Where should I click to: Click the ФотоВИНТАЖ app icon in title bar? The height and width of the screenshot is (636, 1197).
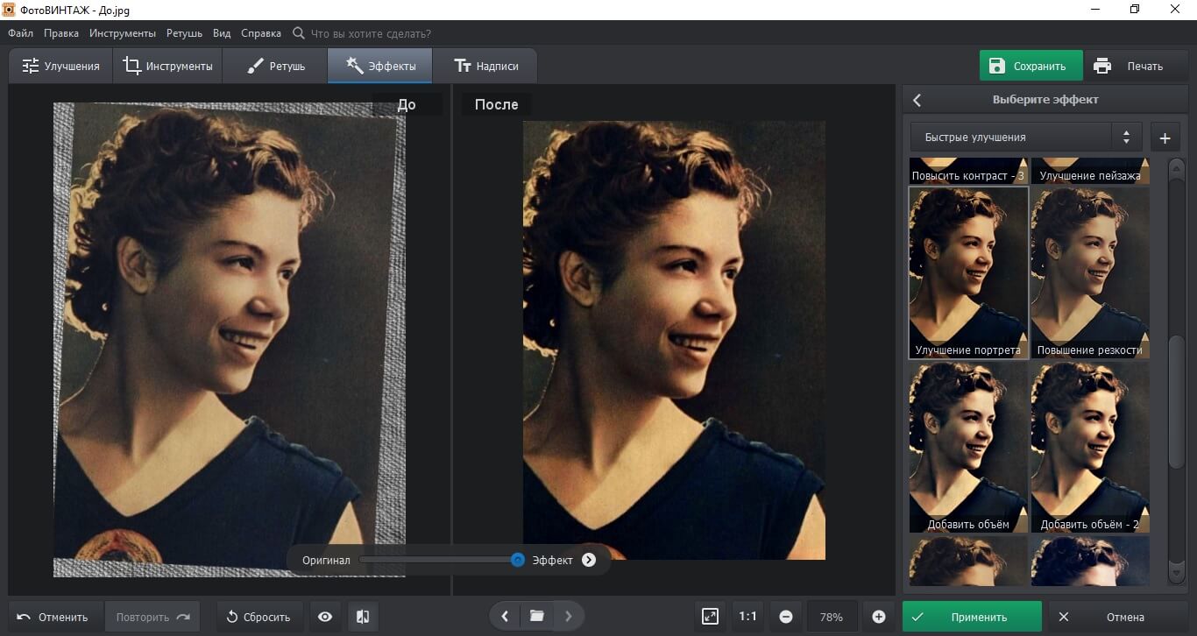click(x=10, y=9)
